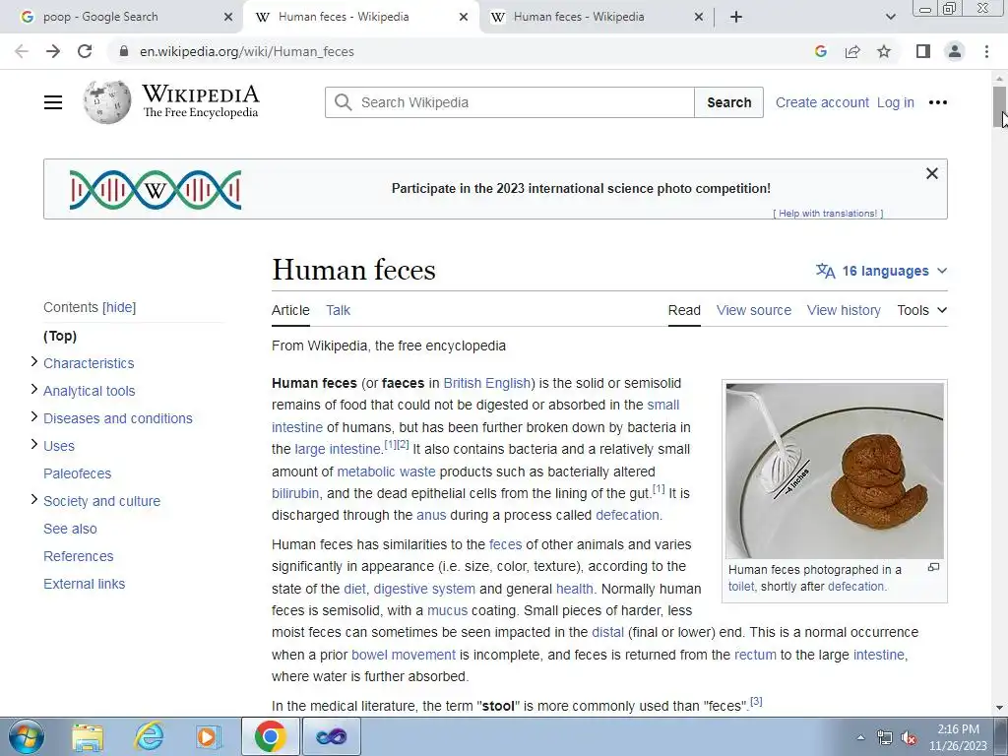Expand the Diseases and conditions section
Image resolution: width=1008 pixels, height=756 pixels.
[x=34, y=417]
